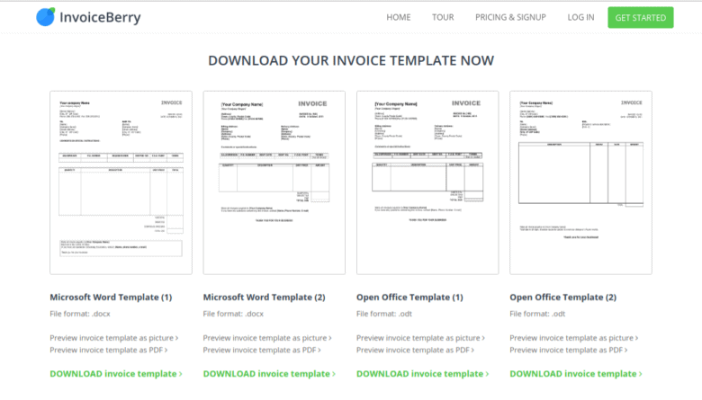
Task: Preview Word Template (1) as PDF
Action: point(108,350)
